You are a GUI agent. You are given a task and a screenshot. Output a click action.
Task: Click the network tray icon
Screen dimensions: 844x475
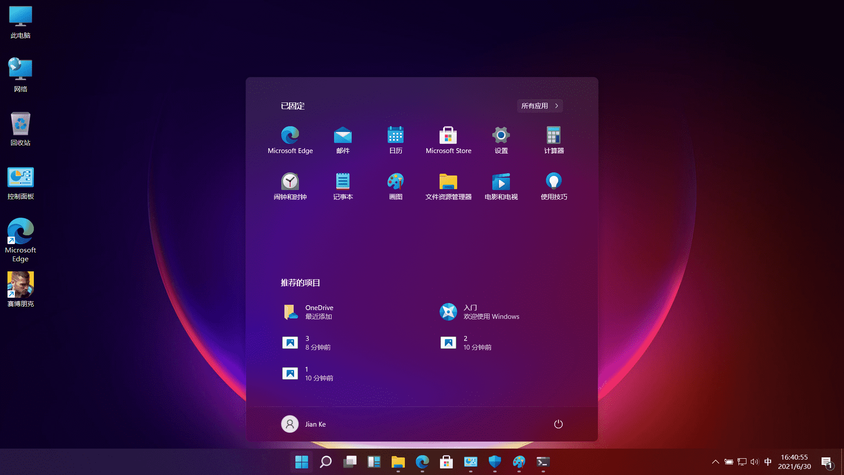(x=742, y=462)
